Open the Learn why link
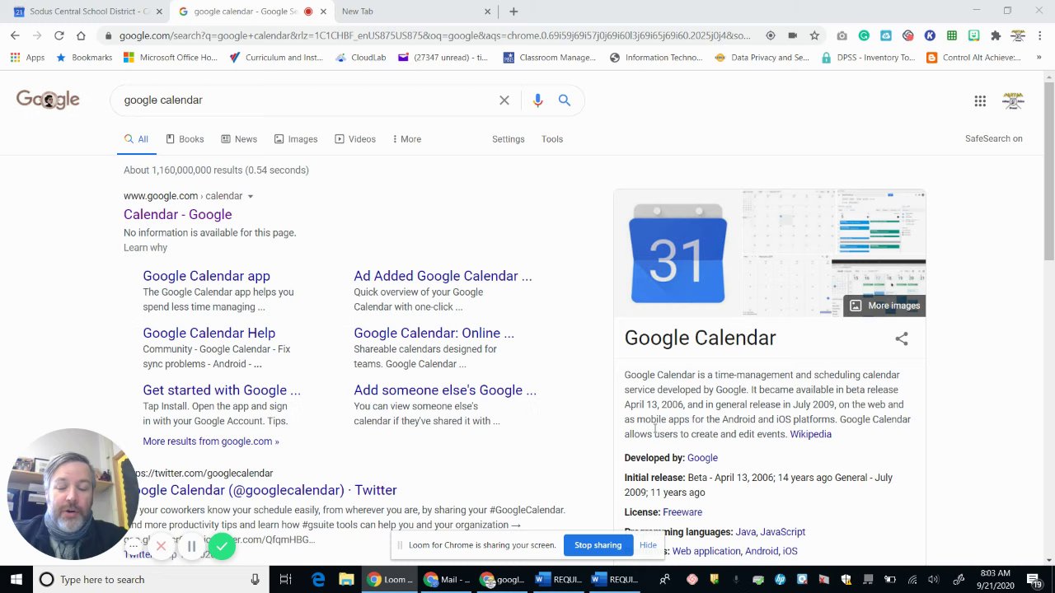The height and width of the screenshot is (593, 1055). 146,247
